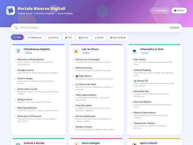Click the globe icon of Scienze e Mondo
This screenshot has height=145, width=193.
tap(18, 144)
